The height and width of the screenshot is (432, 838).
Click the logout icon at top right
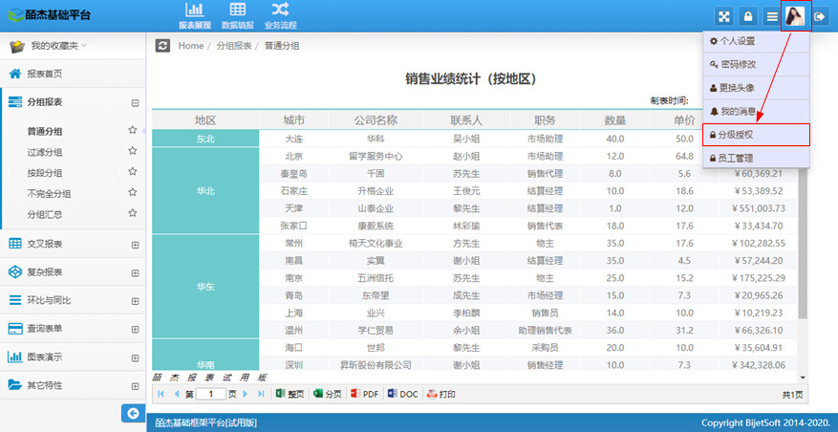[x=819, y=16]
